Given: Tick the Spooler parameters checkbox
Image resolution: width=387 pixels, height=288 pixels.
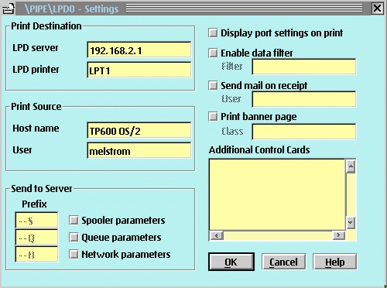Looking at the screenshot, I should [74, 221].
